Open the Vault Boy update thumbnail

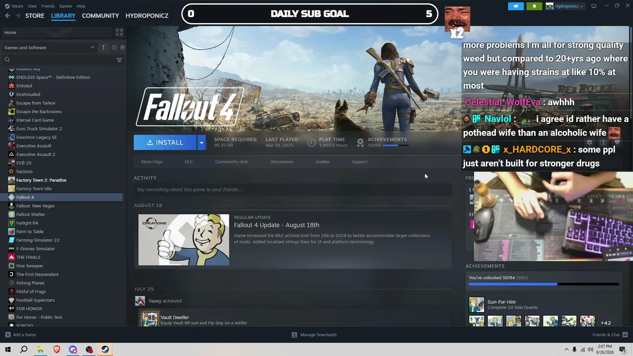183,240
